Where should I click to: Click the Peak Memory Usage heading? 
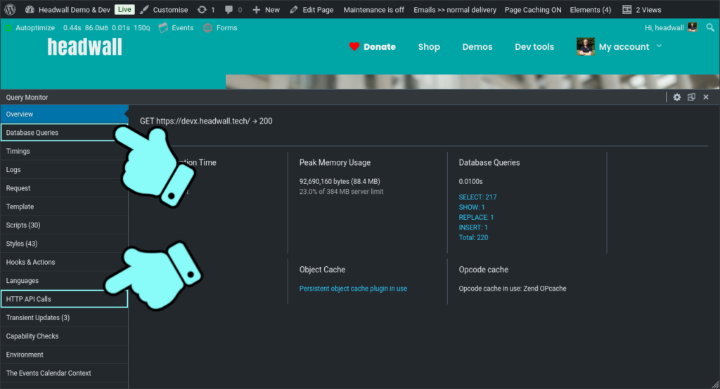point(335,162)
